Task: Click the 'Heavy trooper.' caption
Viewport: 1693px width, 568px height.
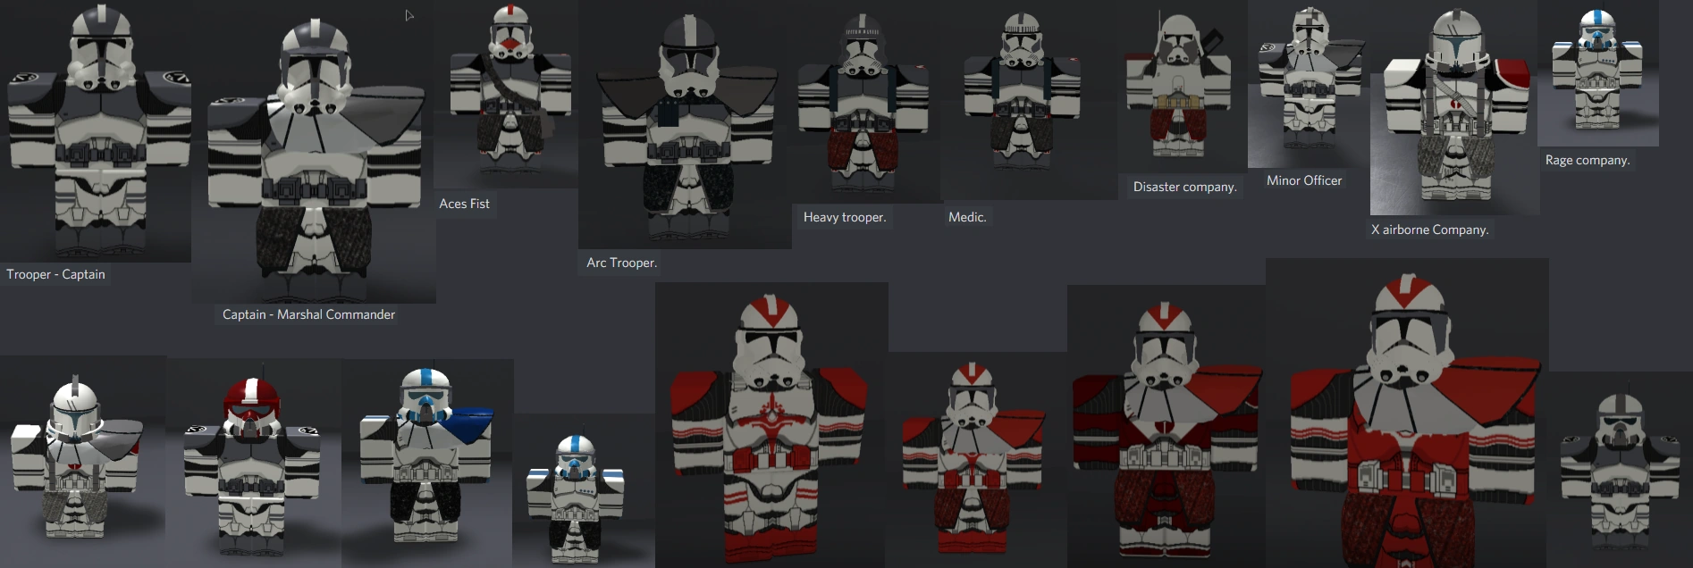Action: [x=845, y=217]
